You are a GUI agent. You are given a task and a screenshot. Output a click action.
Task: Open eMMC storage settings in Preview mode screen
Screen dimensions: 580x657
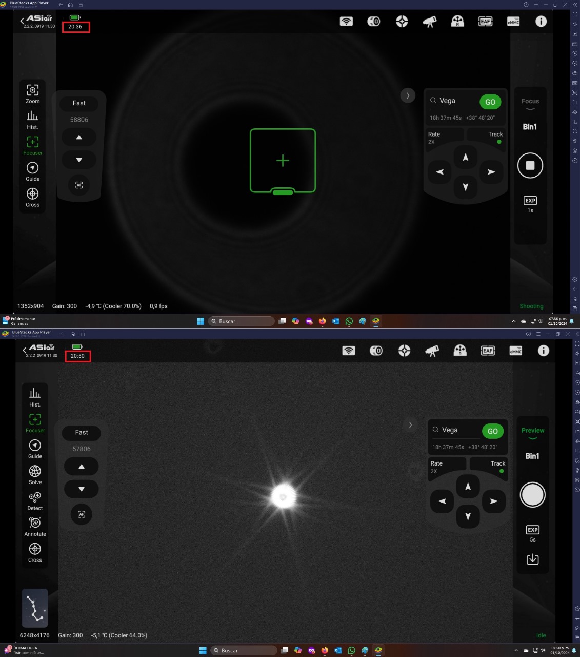[516, 351]
